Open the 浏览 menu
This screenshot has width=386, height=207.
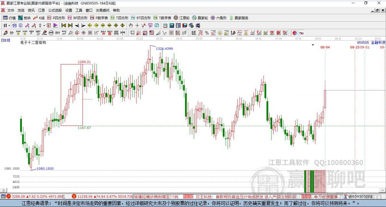[x=21, y=10]
